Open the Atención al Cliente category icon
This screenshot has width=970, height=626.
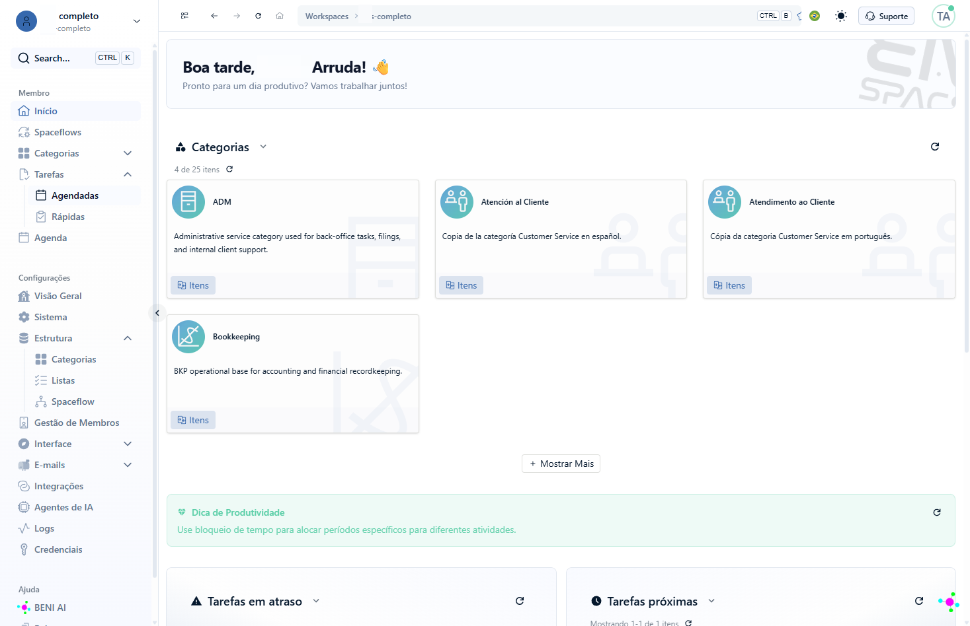[457, 202]
